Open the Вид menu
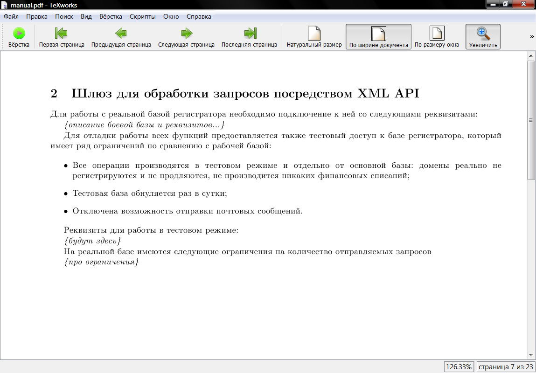Screen dimensions: 536x373 86,16
